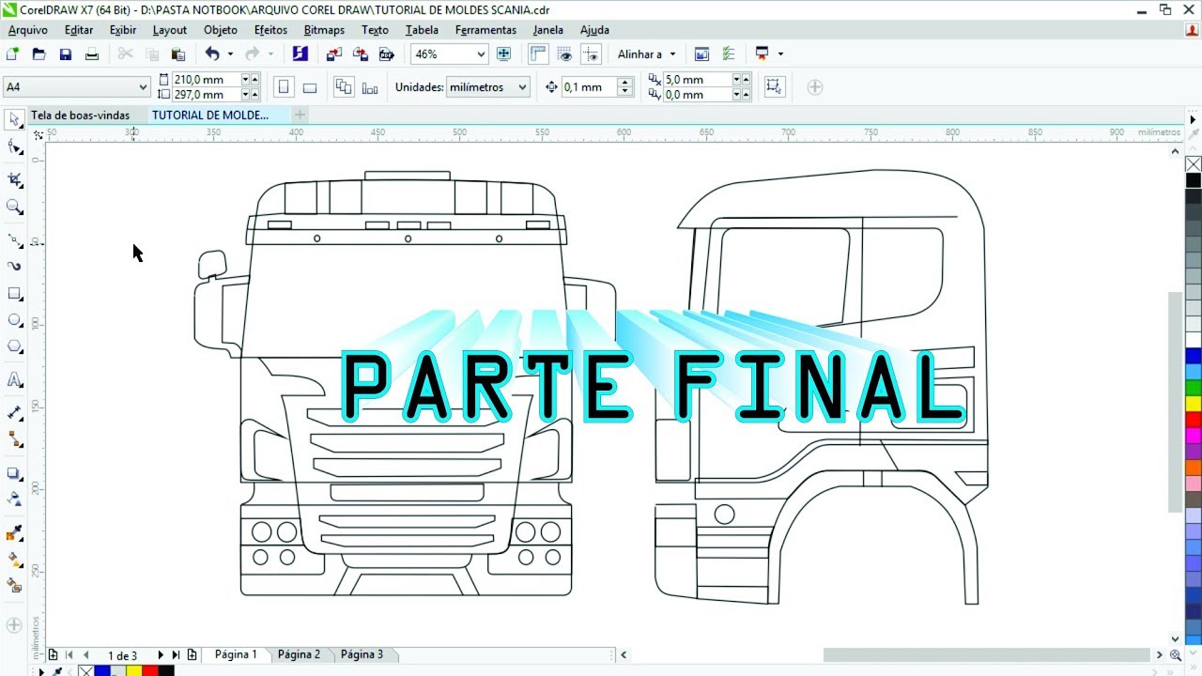
Task: Click the Publish to PDF icon
Action: click(386, 54)
